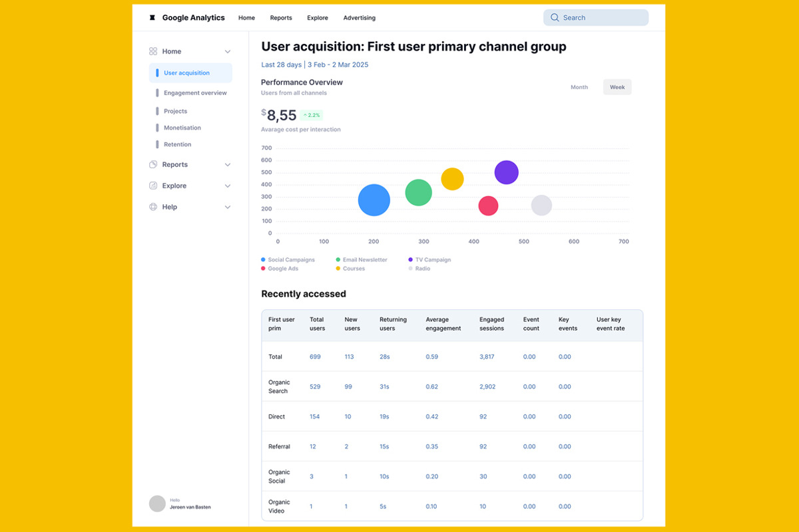Click Engaged sessions value 3,817
799x532 pixels.
[x=487, y=357]
